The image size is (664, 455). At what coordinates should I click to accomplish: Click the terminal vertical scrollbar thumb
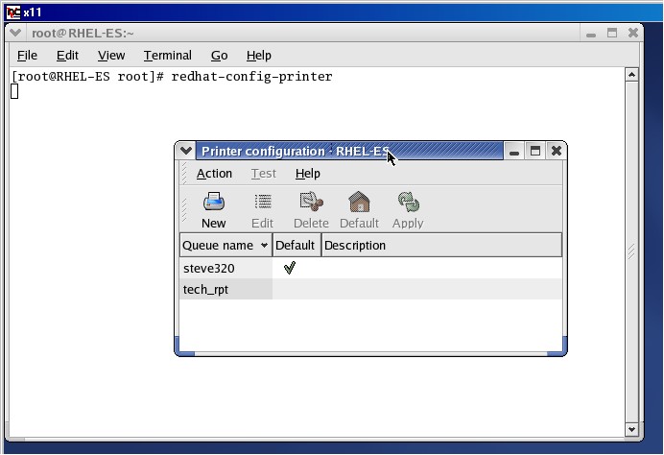pyautogui.click(x=631, y=252)
